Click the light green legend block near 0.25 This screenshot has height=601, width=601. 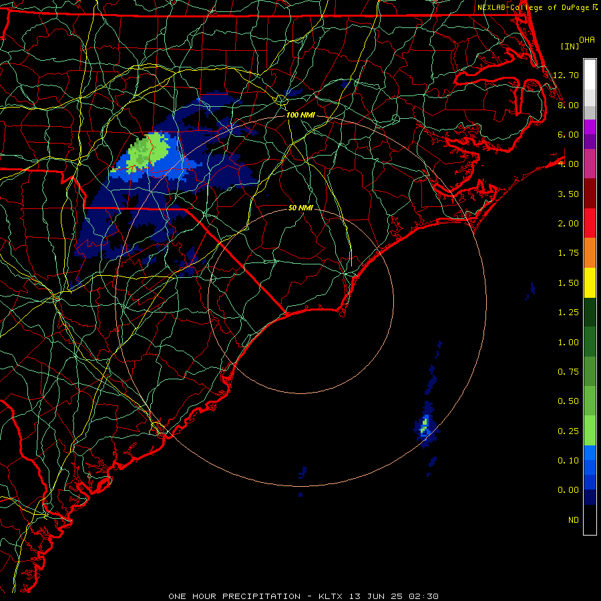tap(590, 431)
